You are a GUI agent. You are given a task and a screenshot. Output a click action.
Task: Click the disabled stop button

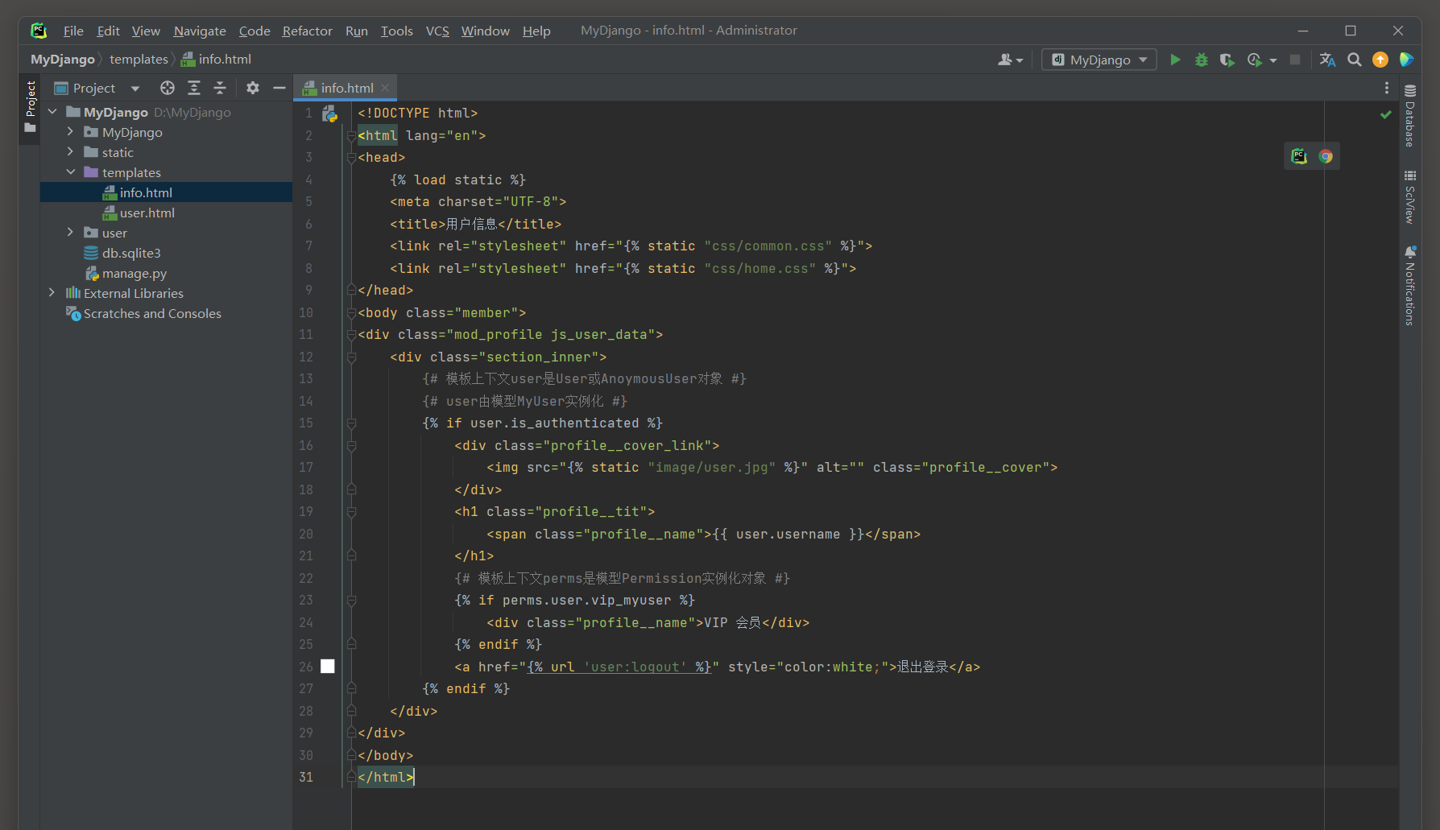[1295, 60]
